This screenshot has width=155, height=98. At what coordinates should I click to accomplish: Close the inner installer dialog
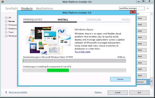coord(133,12)
